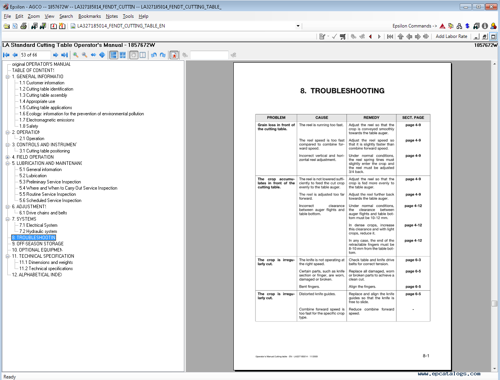The width and height of the screenshot is (500, 380).
Task: Go to the next page with the arrow
Action: 56,55
